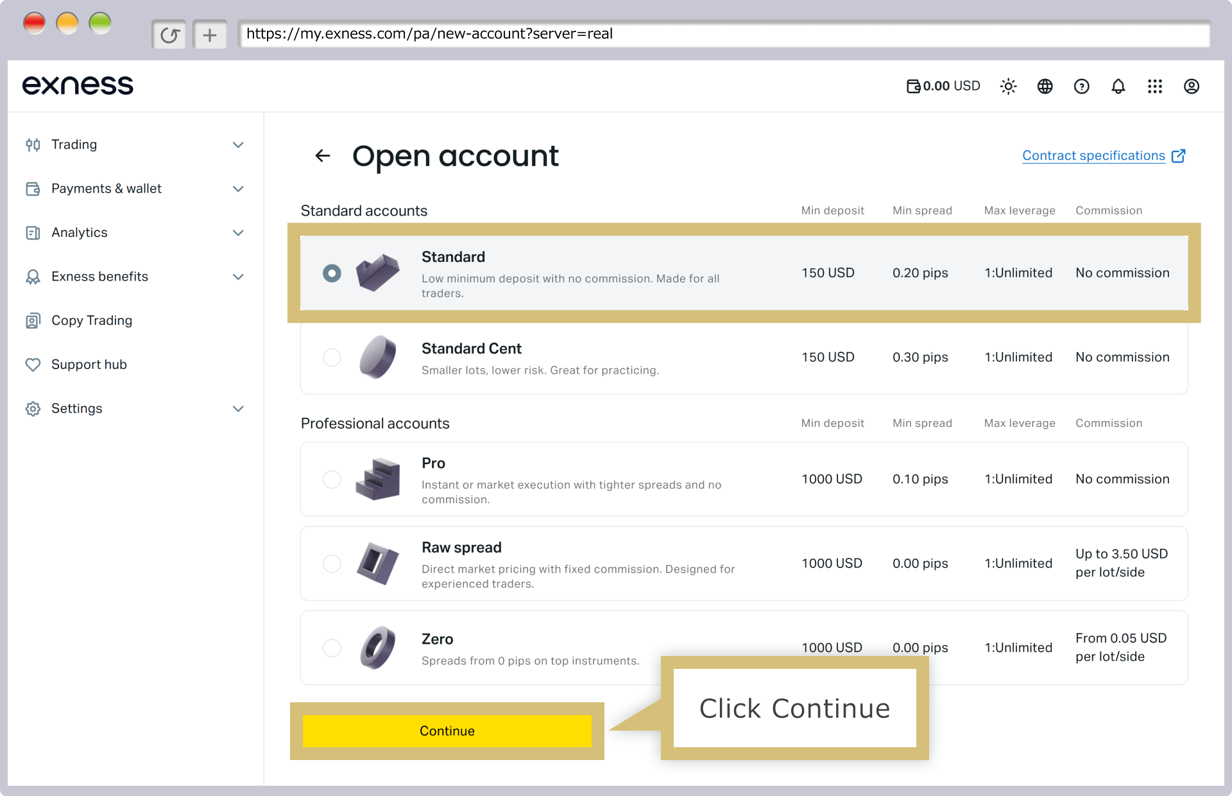This screenshot has width=1232, height=796.
Task: Open the help question mark icon
Action: tap(1081, 86)
